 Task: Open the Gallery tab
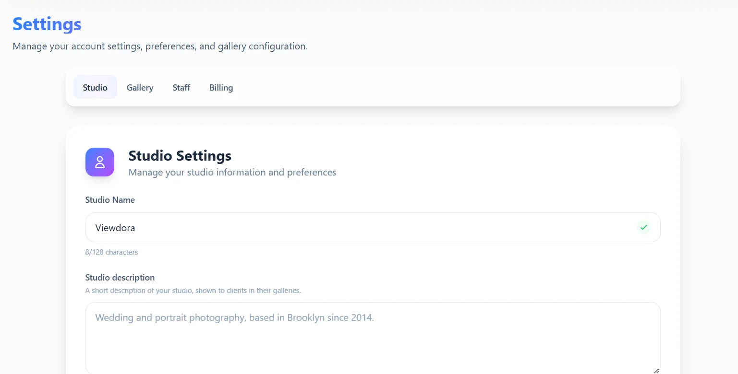coord(140,87)
